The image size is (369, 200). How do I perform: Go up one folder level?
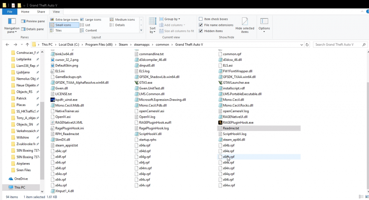coord(27,45)
